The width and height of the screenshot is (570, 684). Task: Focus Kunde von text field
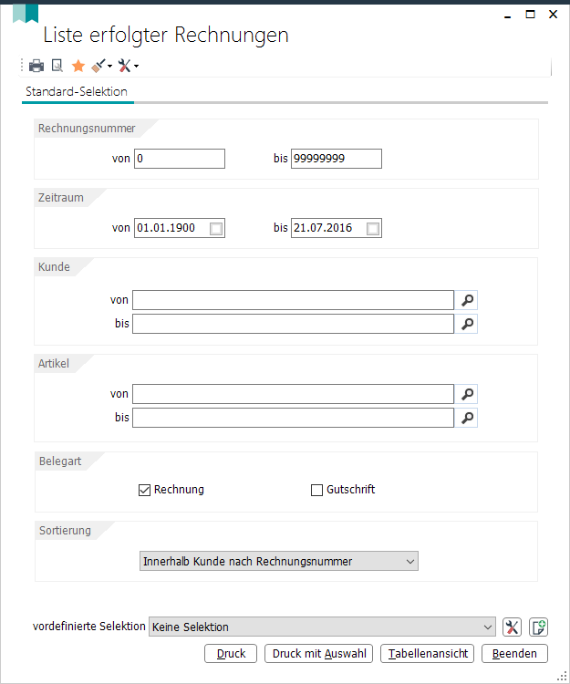click(293, 300)
